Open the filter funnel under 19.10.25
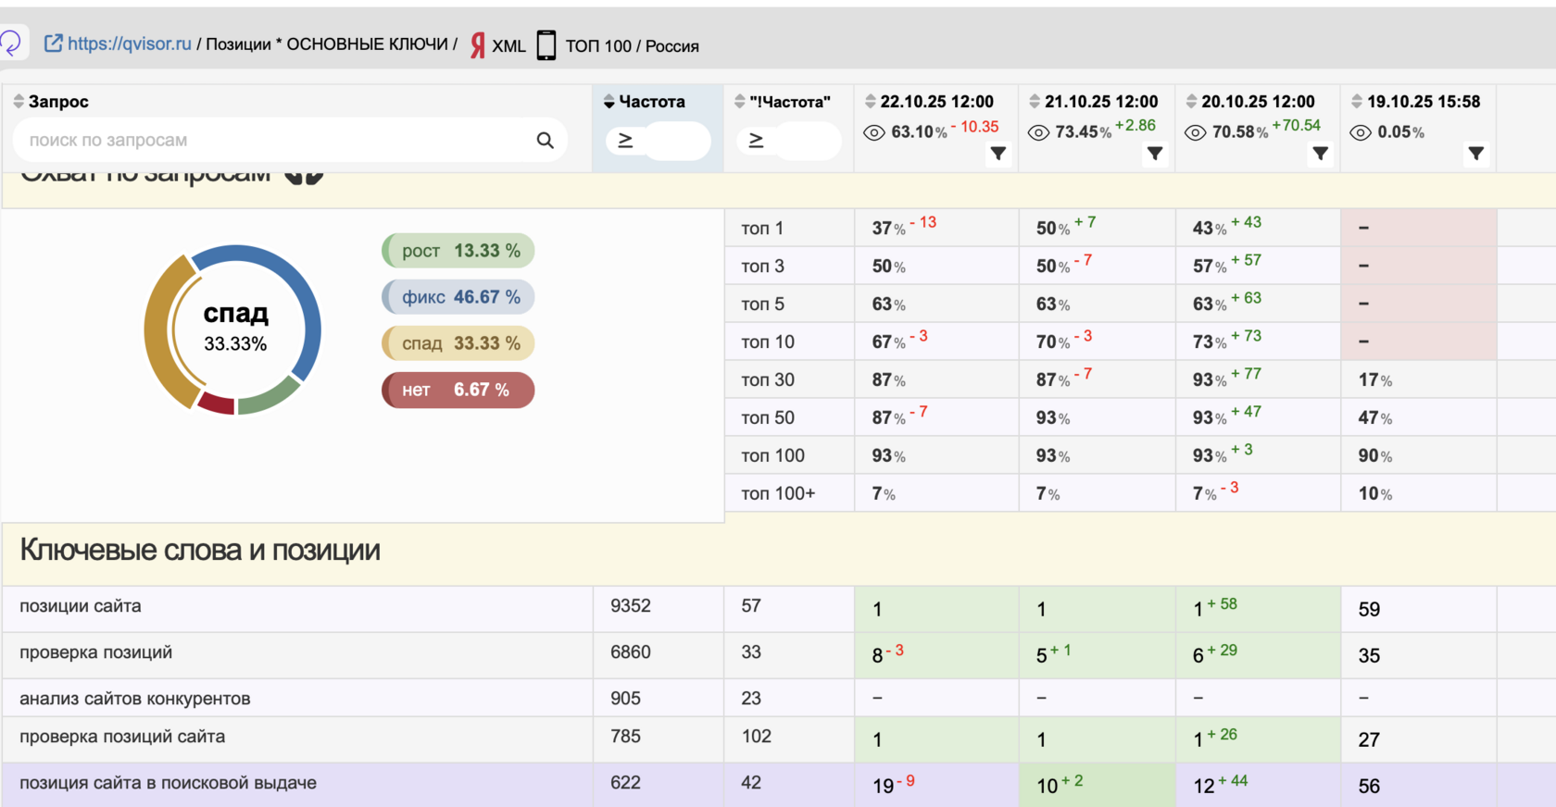Viewport: 1556px width, 807px height. [x=1476, y=154]
